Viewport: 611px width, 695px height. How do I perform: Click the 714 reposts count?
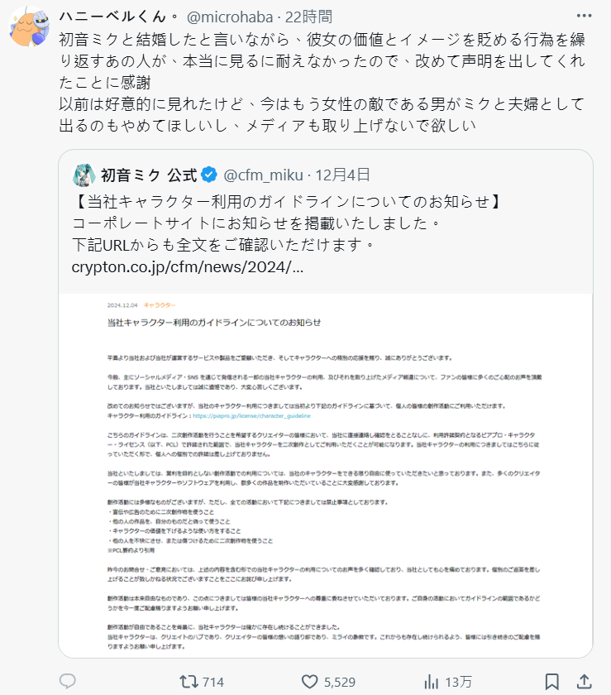[213, 682]
